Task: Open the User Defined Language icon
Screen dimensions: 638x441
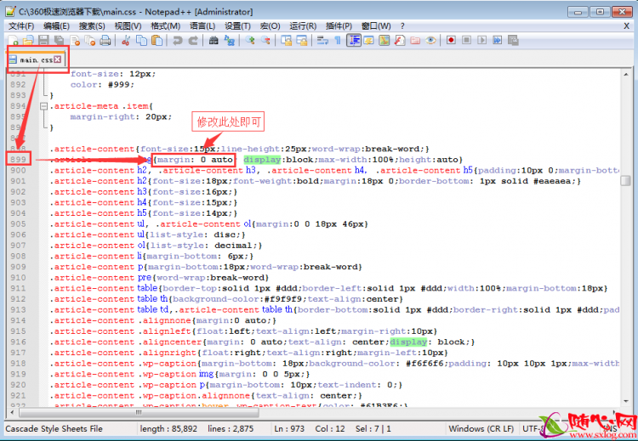Action: point(368,40)
